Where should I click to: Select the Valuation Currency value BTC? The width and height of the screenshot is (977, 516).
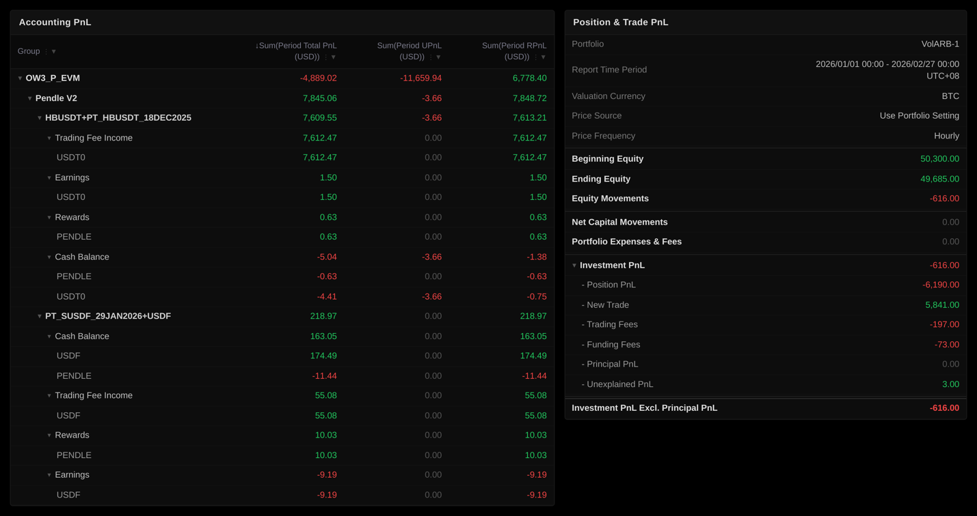pyautogui.click(x=950, y=96)
